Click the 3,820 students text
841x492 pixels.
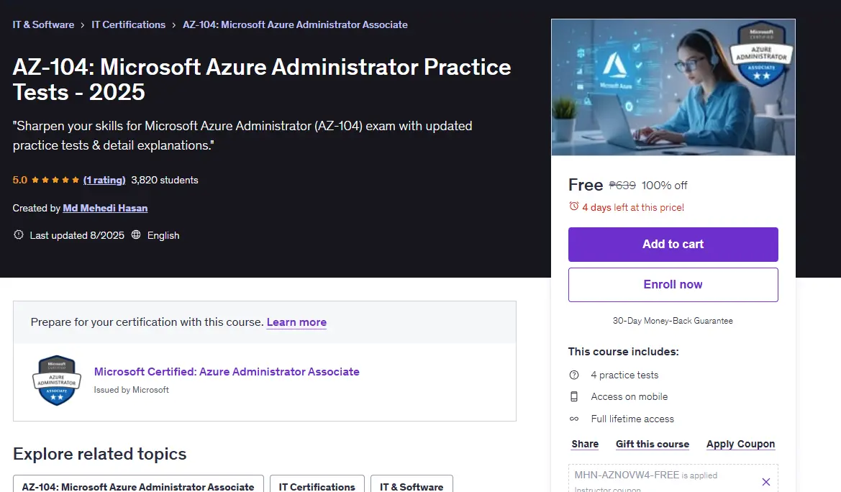[165, 181]
